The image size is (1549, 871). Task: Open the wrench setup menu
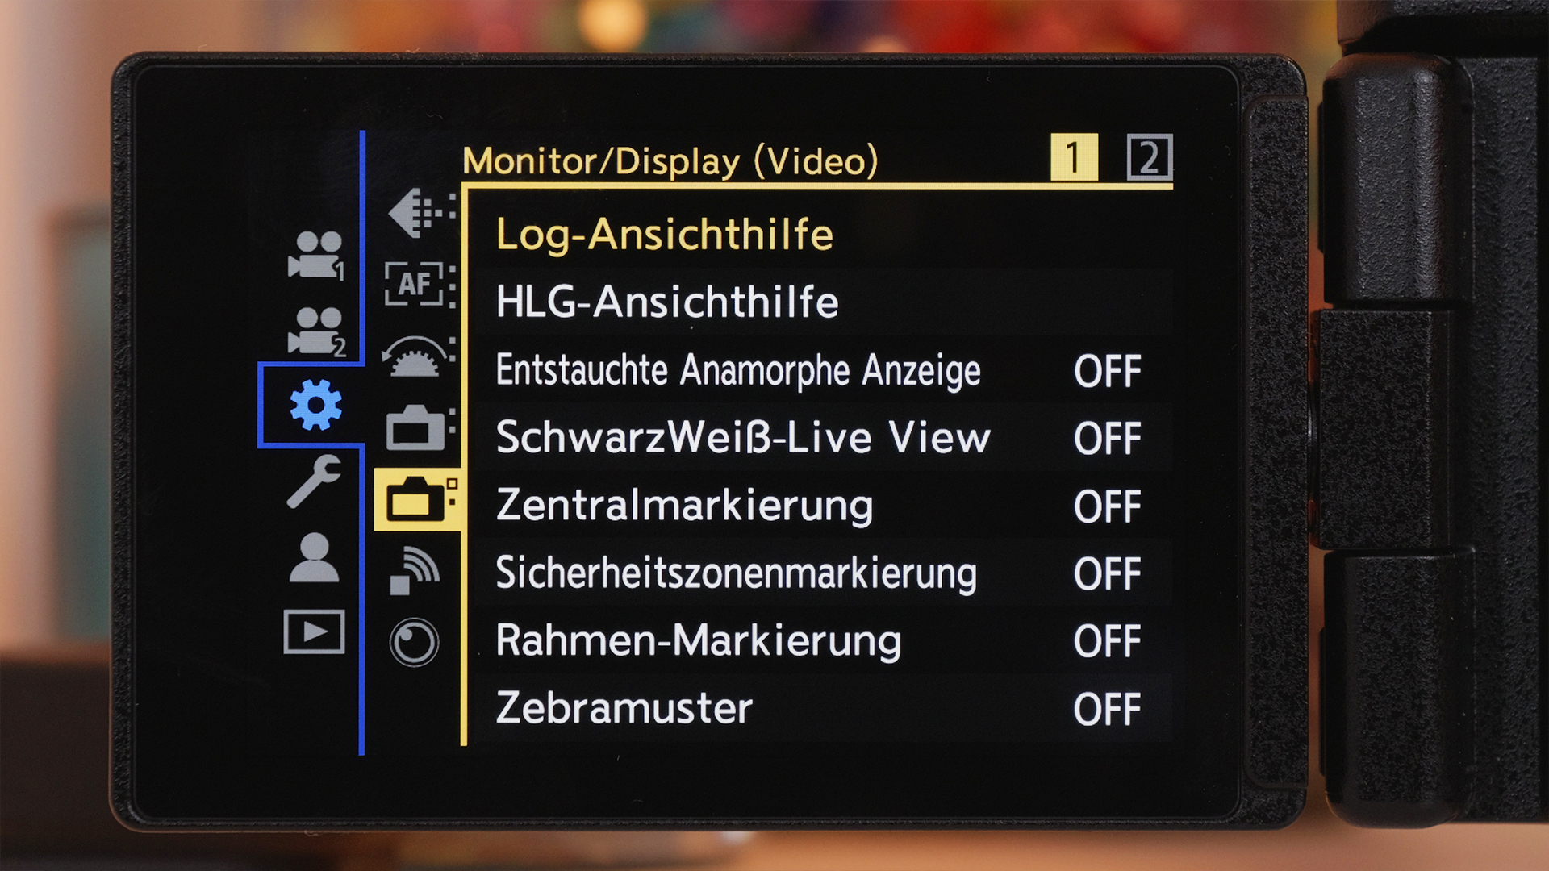click(314, 481)
